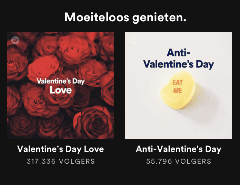Click the "55.796 VOLGERS" follower count
The height and width of the screenshot is (185, 240).
(x=178, y=161)
